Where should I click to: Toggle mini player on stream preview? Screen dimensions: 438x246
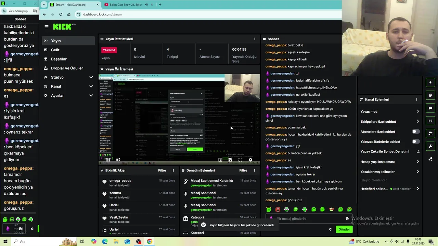[220, 160]
